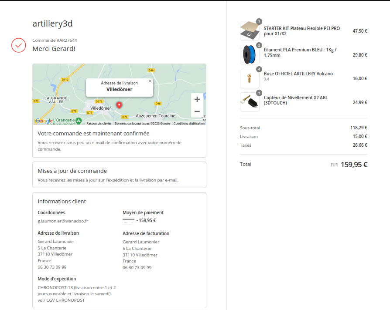Zoom in on the delivery map
This screenshot has width=390, height=310.
coord(197,99)
